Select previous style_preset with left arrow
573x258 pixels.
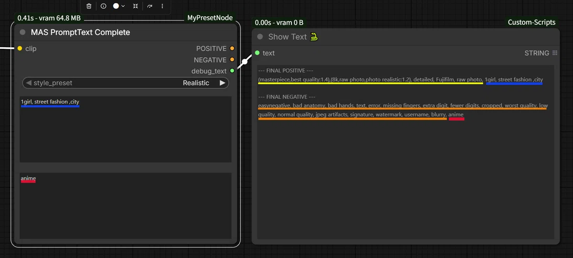coord(29,83)
